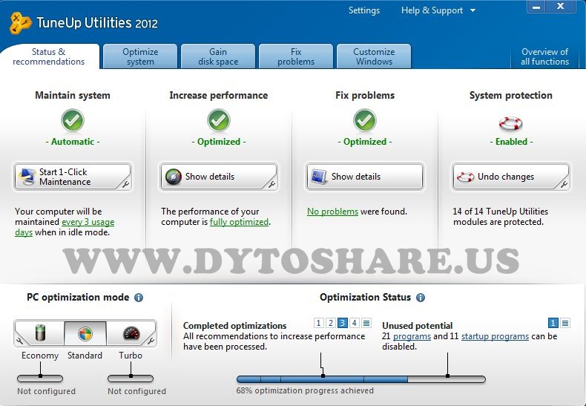Select Economy mode battery icon
This screenshot has width=586, height=406.
click(40, 333)
